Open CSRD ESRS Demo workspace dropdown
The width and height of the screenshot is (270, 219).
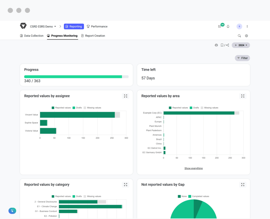pyautogui.click(x=43, y=27)
